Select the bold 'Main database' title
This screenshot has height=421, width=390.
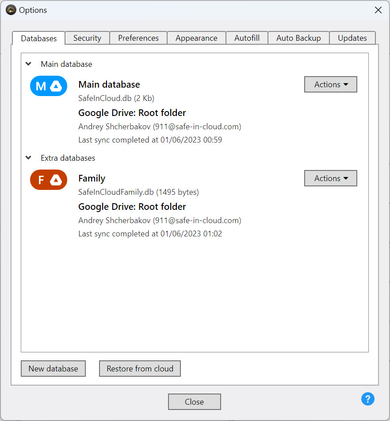(x=109, y=85)
